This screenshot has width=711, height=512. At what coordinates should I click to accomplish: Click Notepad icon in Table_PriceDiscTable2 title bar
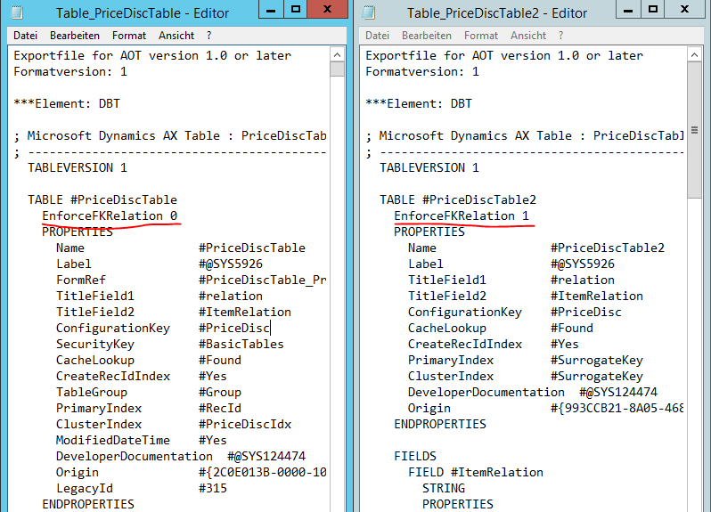(370, 12)
